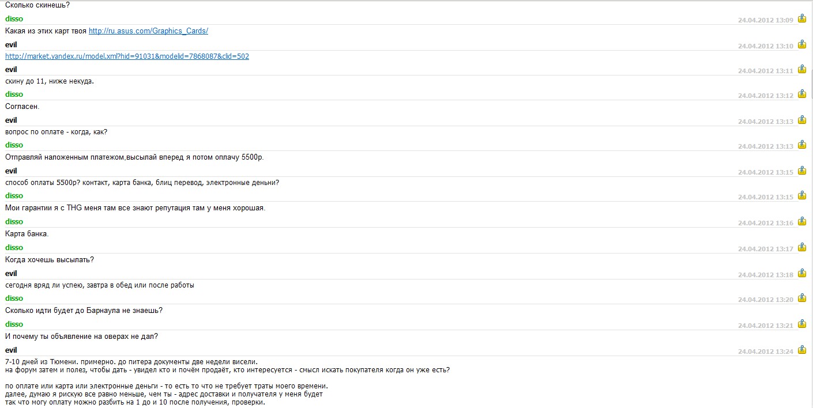
Task: Click the disso username above "Карта банка."
Action: click(14, 222)
